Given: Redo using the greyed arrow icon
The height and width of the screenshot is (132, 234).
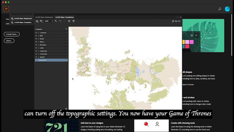Looking at the screenshot, I should point(65,21).
